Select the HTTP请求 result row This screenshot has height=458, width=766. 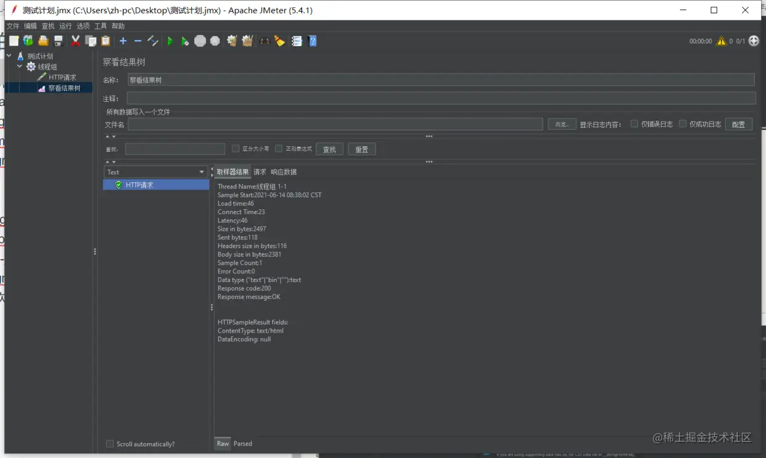156,185
